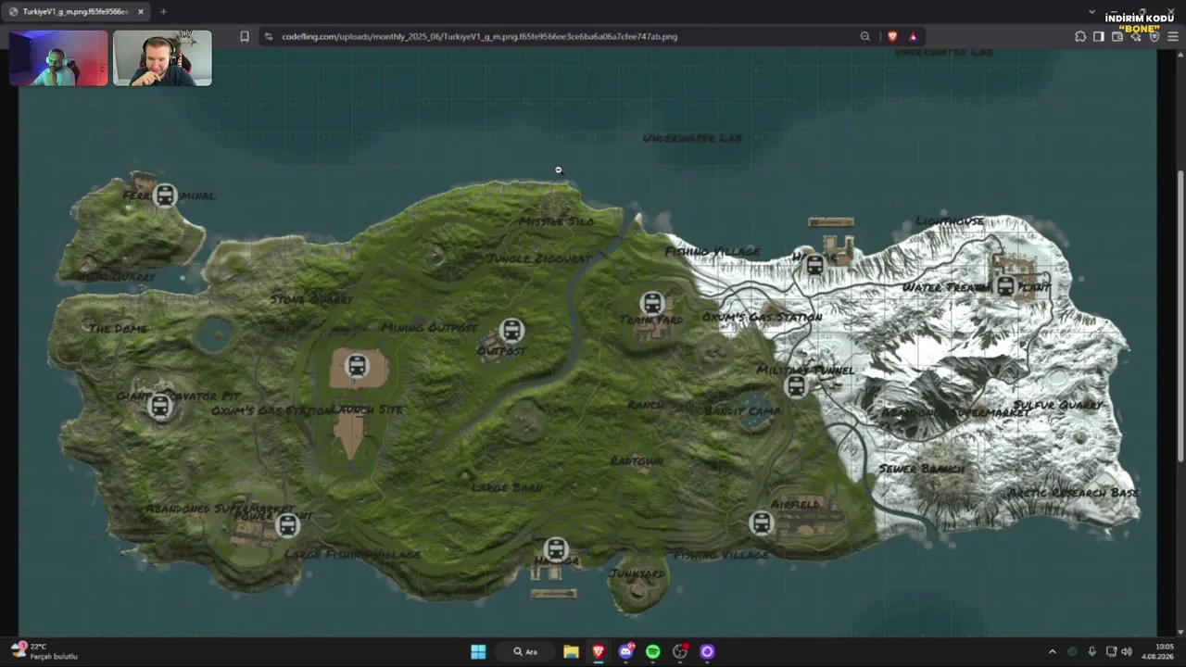
Task: Open Discord from the taskbar
Action: (x=626, y=651)
